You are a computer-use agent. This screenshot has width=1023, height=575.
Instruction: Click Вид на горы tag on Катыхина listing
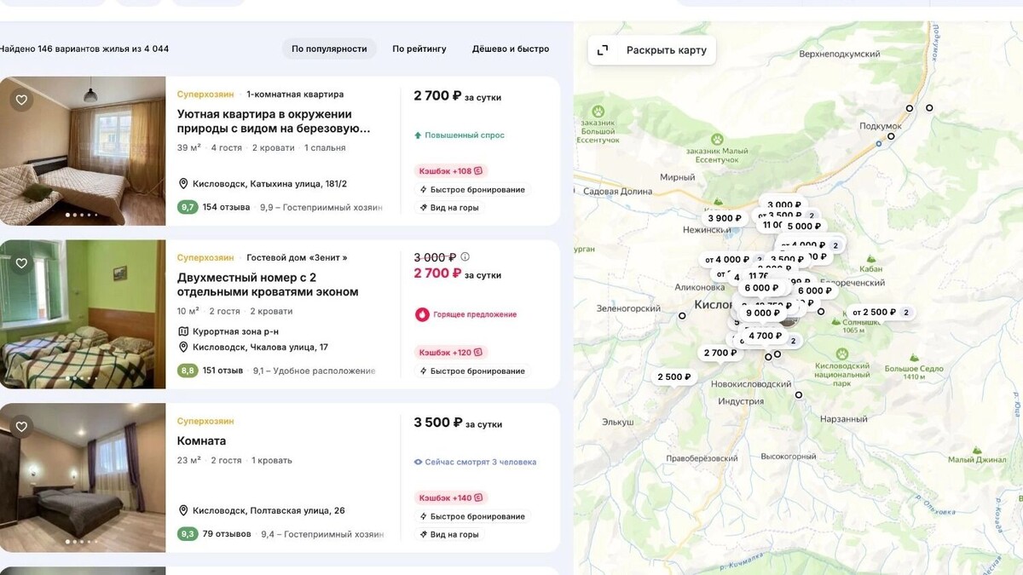click(x=449, y=208)
